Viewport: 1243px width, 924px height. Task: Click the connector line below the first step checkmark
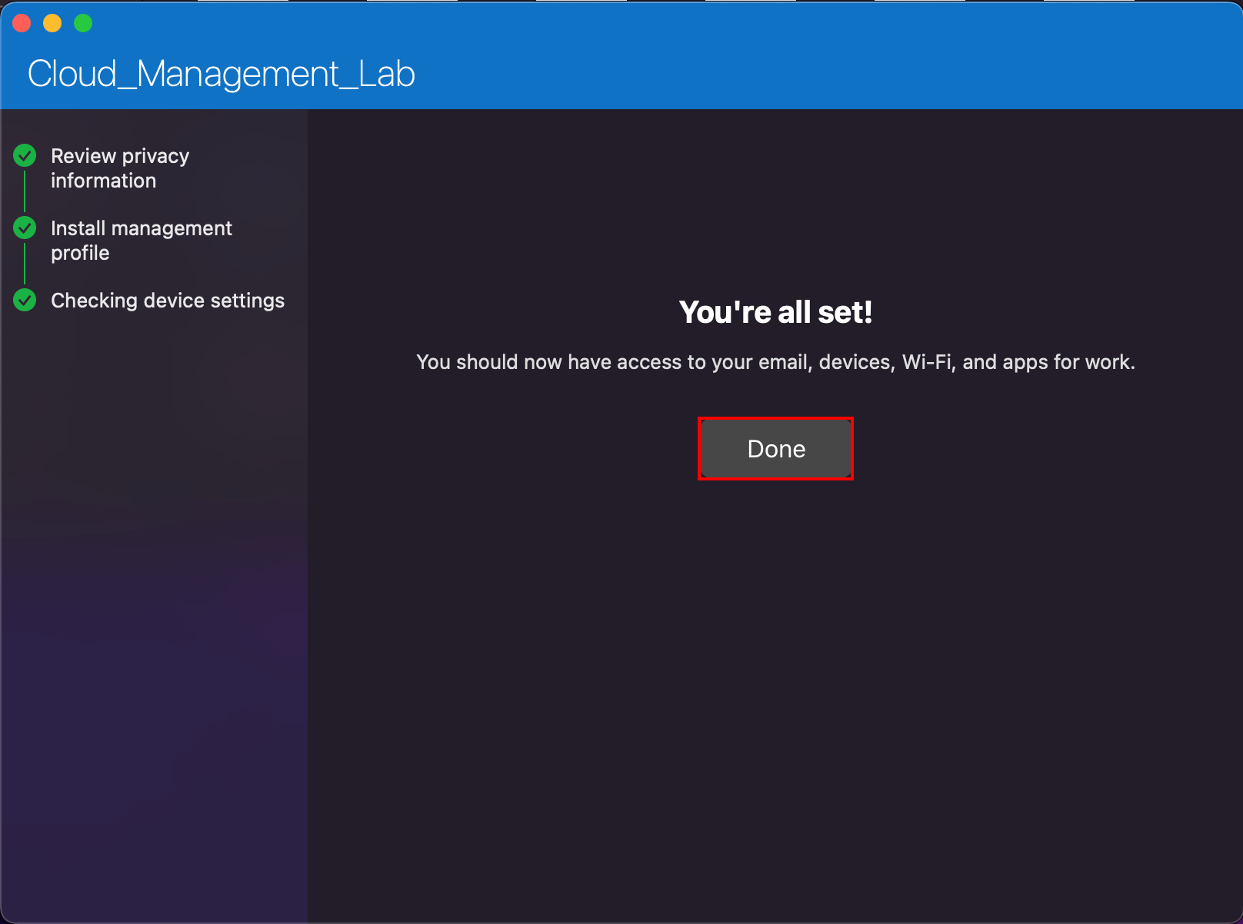click(25, 191)
